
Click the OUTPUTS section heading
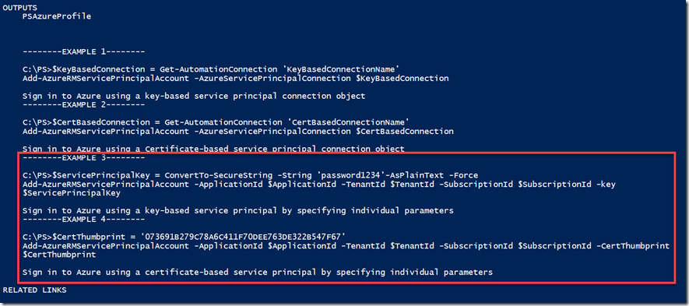pos(19,8)
